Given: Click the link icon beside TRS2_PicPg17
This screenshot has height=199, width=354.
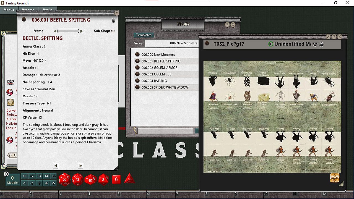Looking at the screenshot, I should click(x=207, y=44).
